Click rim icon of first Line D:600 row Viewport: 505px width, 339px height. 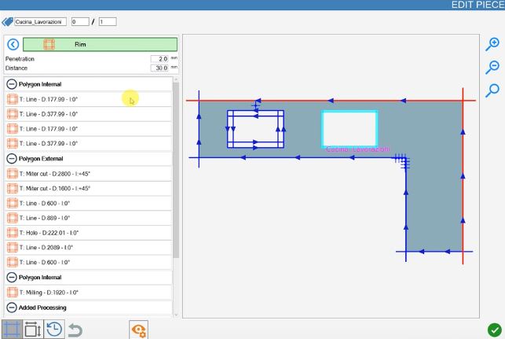coord(13,203)
